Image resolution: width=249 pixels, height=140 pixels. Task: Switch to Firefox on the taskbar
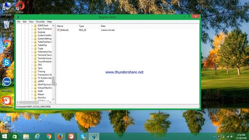60,136
